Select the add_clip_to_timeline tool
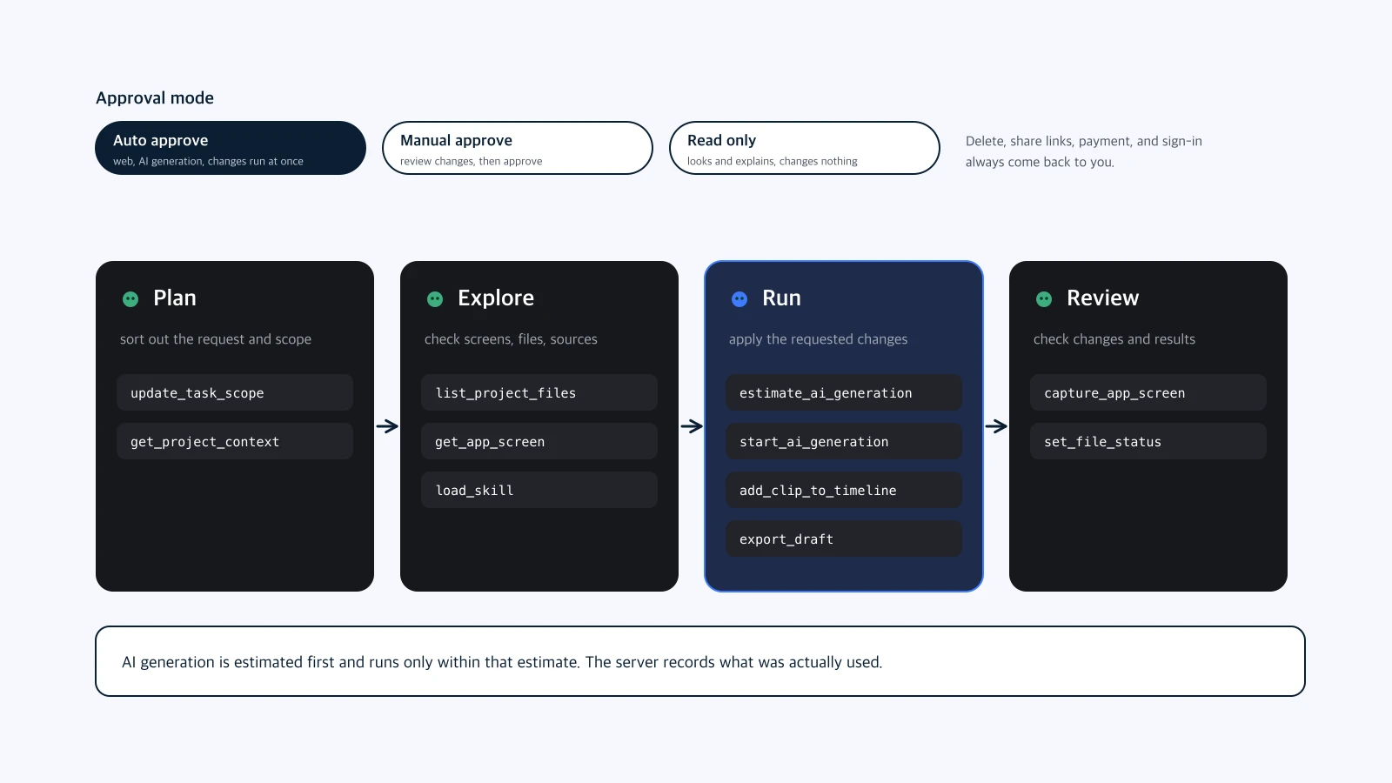 tap(844, 490)
